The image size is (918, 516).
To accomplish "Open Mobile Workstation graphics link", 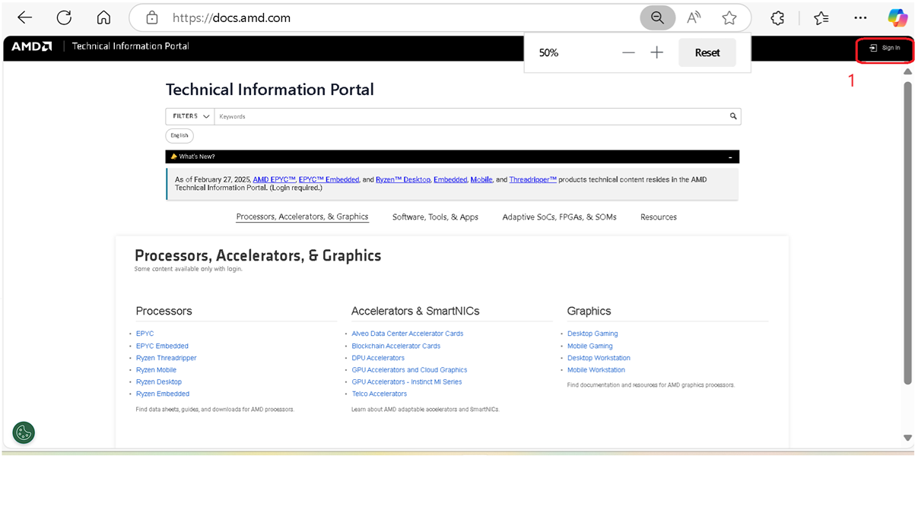I will point(596,370).
